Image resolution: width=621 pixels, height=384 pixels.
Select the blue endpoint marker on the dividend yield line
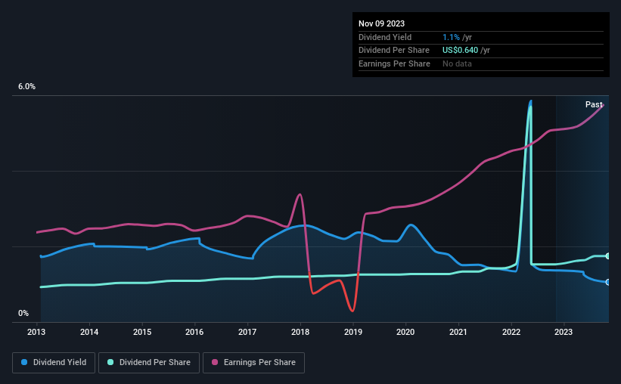(x=608, y=282)
